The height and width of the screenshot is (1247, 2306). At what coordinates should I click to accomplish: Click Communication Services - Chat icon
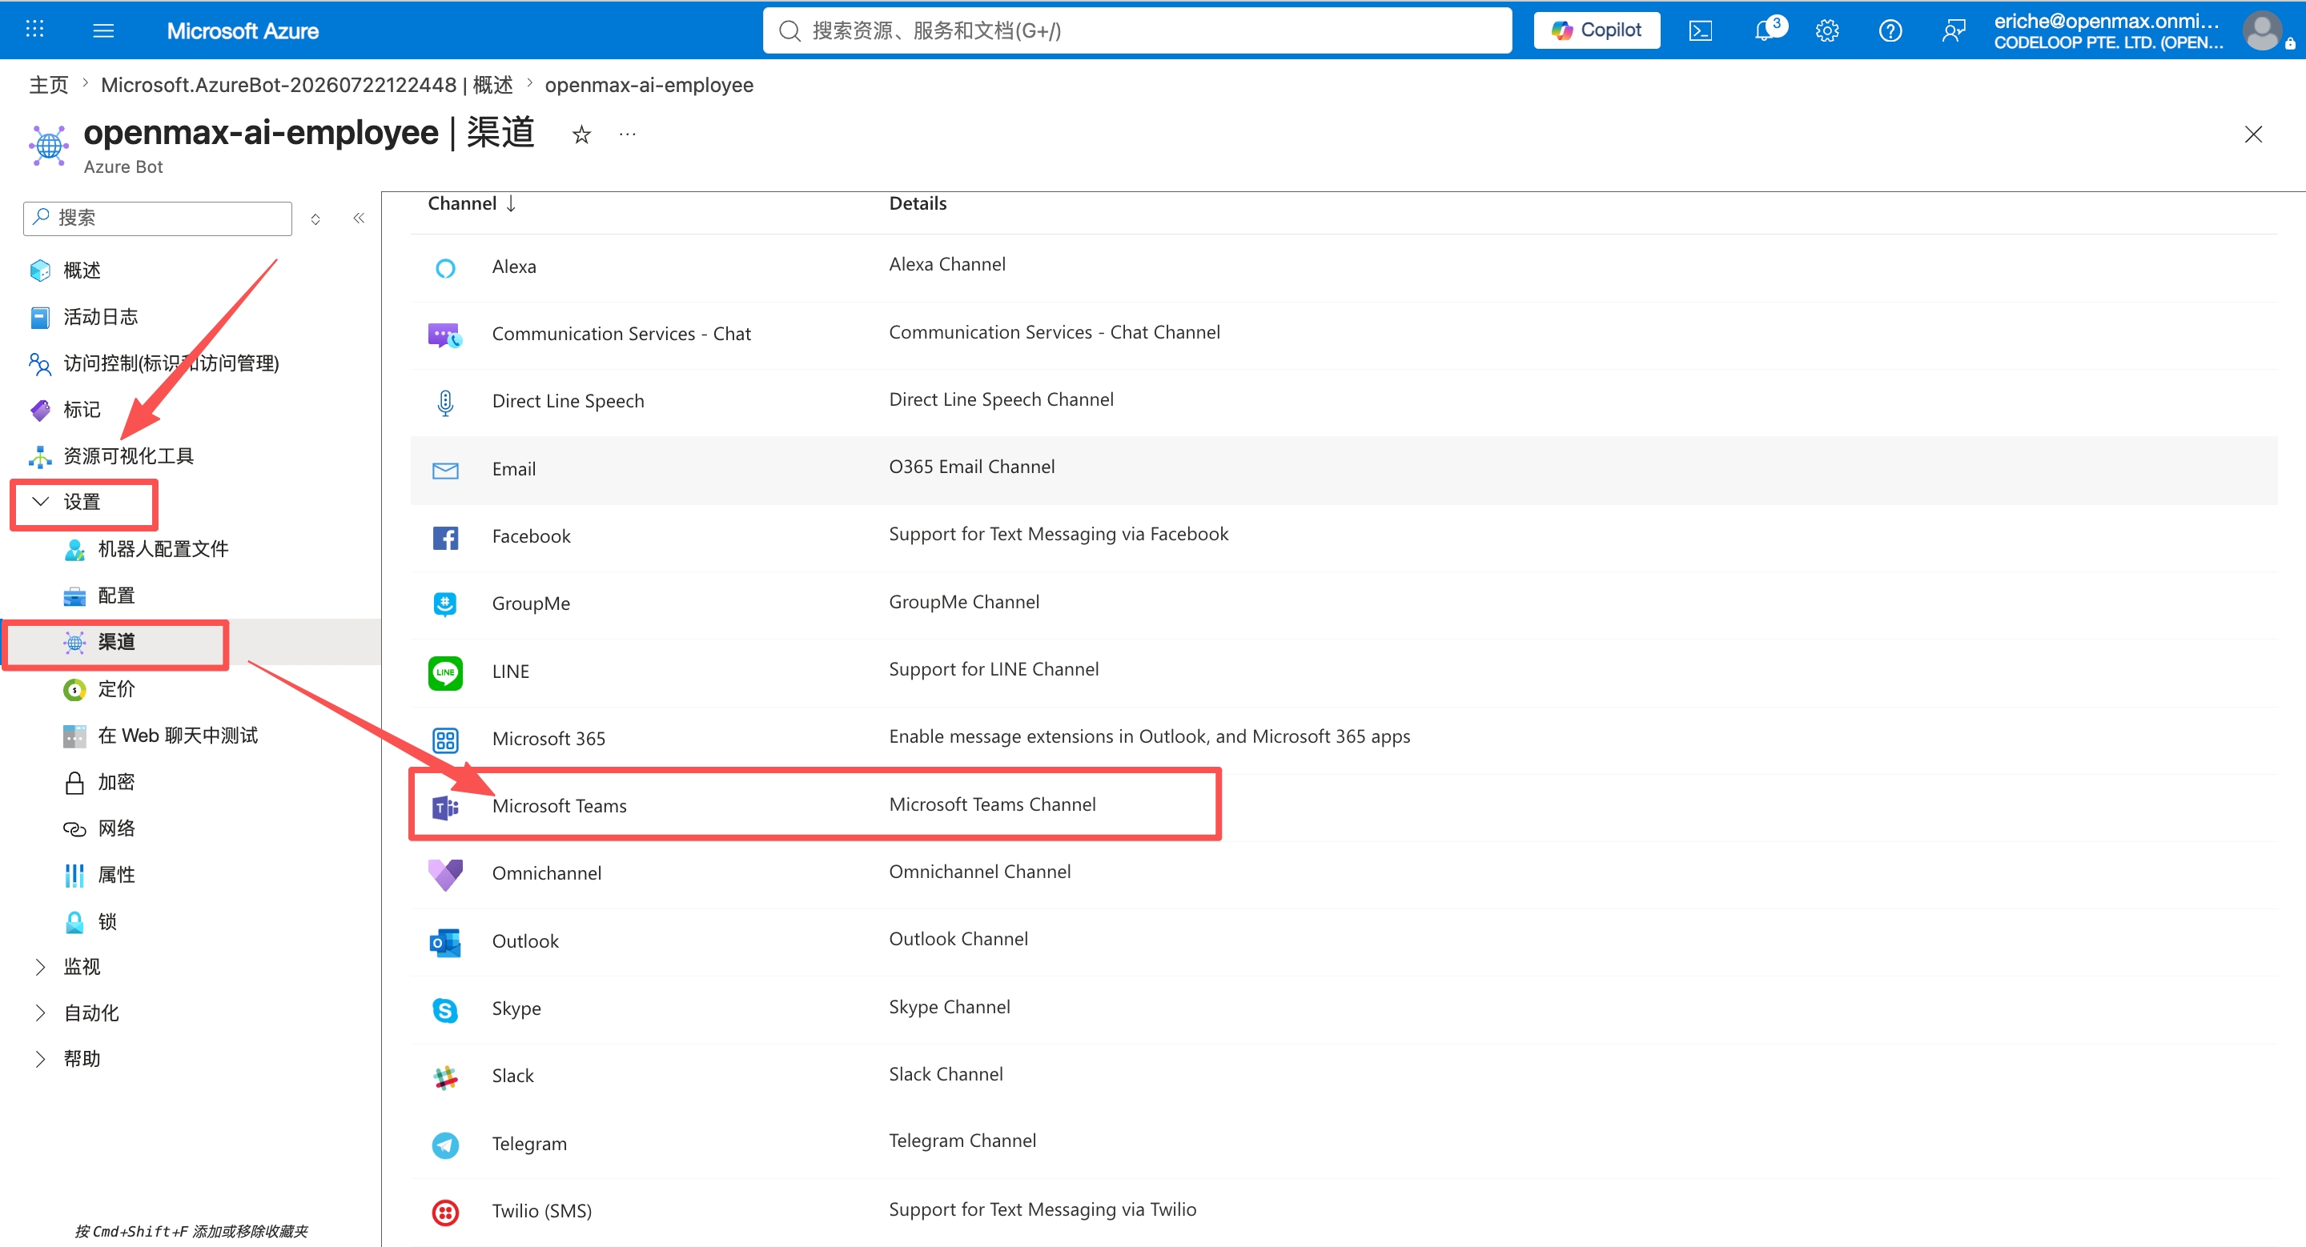coord(445,335)
